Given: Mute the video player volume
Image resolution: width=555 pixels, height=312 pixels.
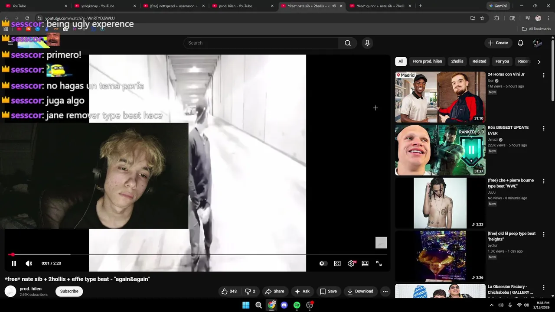Looking at the screenshot, I should [x=29, y=263].
